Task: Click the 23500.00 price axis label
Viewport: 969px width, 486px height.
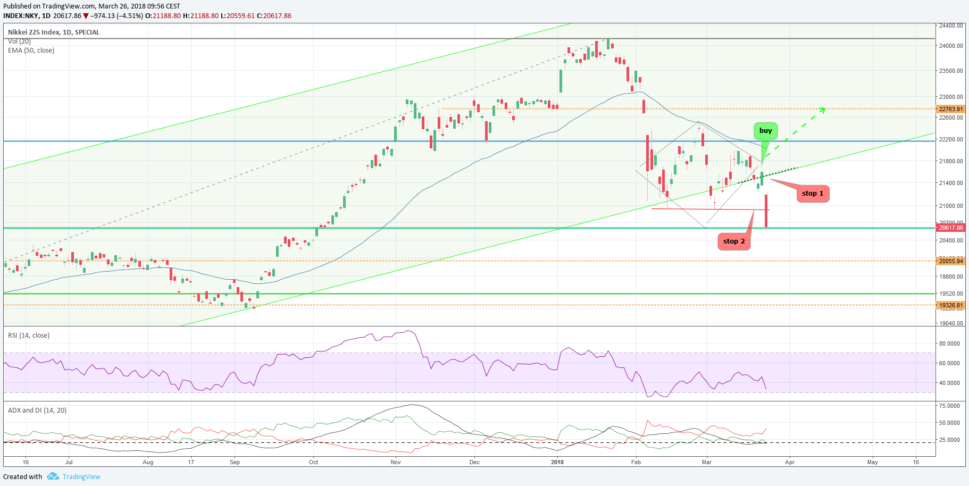Action: tap(951, 71)
